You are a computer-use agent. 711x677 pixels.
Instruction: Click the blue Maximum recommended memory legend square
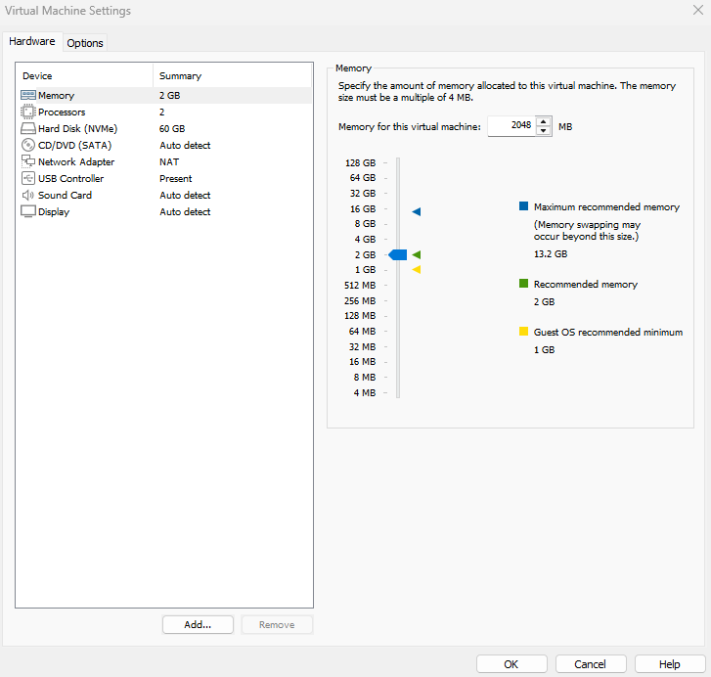524,206
